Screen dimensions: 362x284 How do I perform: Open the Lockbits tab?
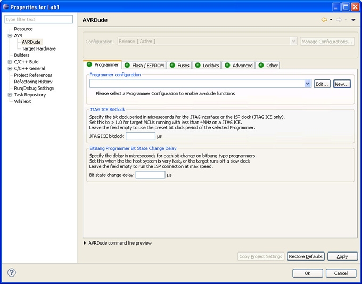coord(206,66)
